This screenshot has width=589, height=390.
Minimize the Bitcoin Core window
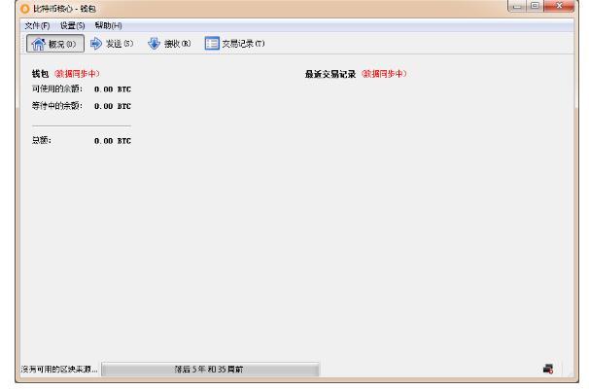pos(517,6)
